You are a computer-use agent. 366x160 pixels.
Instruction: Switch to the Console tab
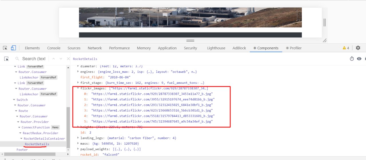[54, 48]
